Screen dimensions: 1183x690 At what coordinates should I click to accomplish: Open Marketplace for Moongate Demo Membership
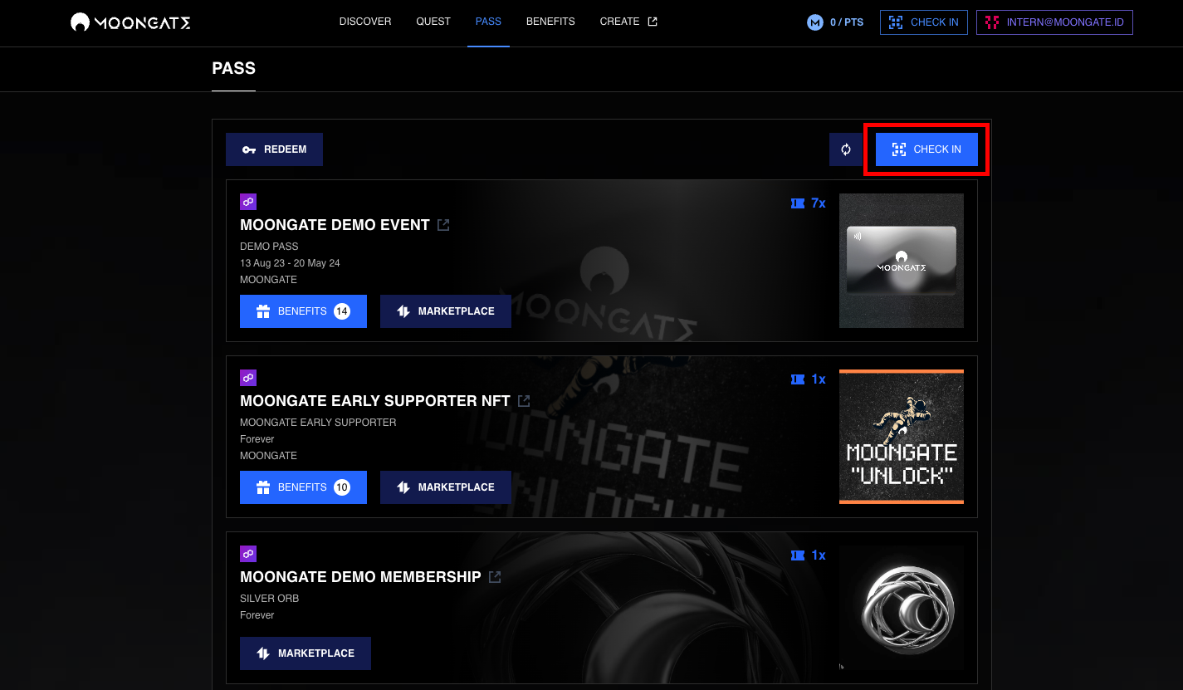pos(306,653)
